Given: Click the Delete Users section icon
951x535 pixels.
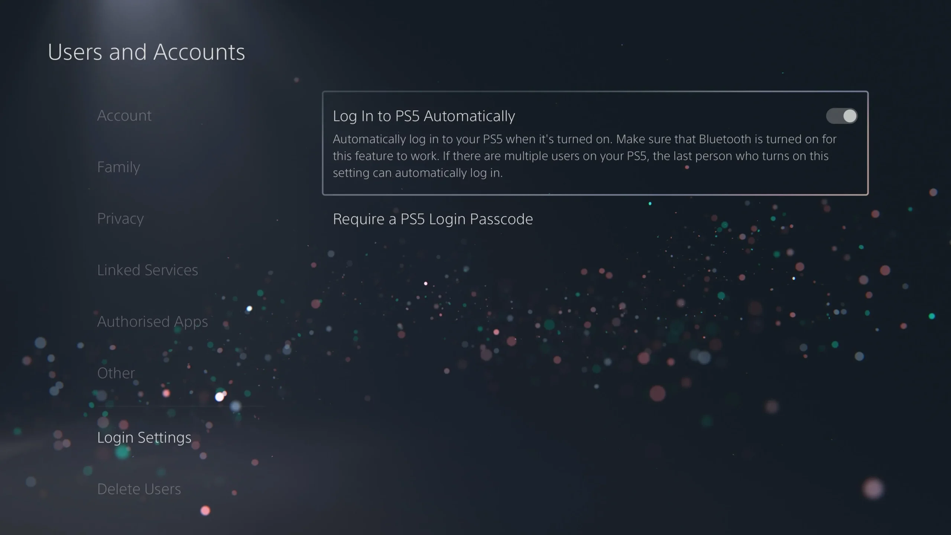Looking at the screenshot, I should [x=139, y=489].
